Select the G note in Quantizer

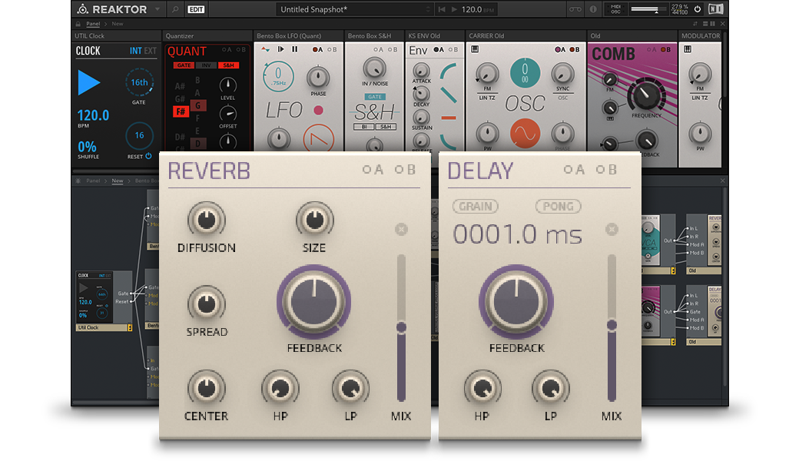(197, 105)
